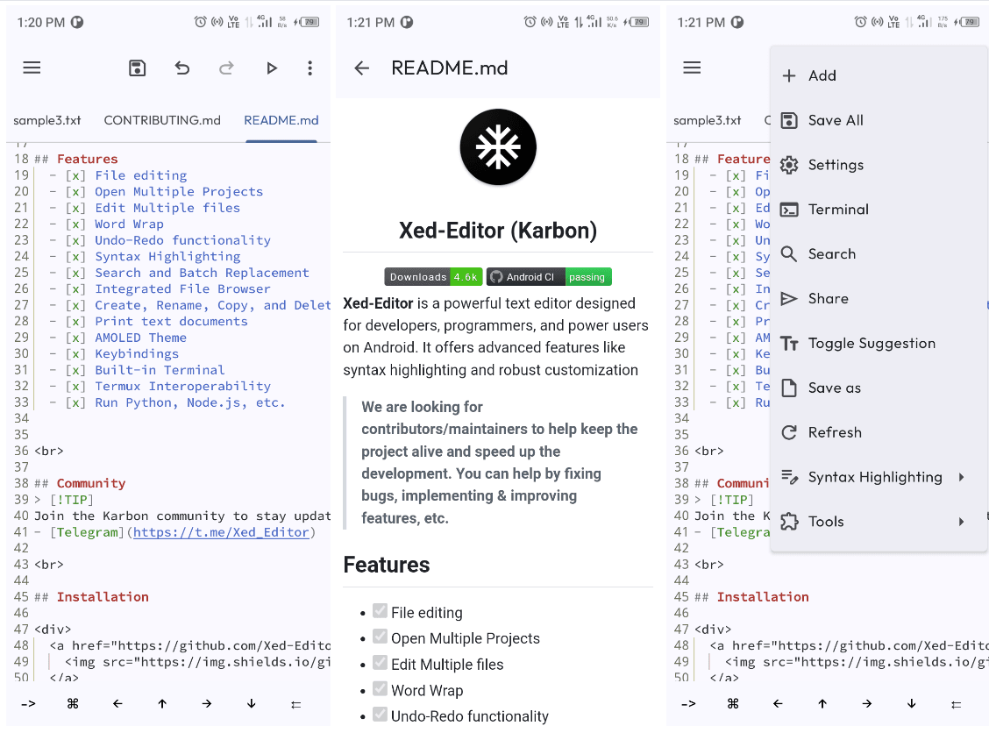989x733 pixels.
Task: Click the redo arrow in the left toolbar
Action: point(226,68)
